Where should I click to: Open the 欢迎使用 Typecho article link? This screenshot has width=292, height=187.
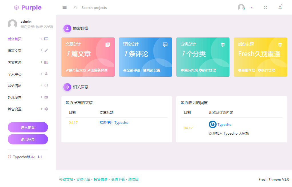tap(114, 122)
